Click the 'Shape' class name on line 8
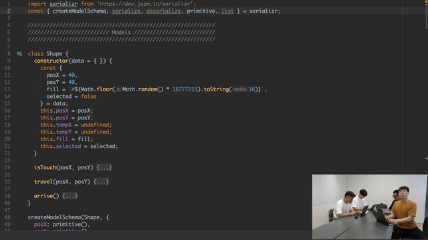This screenshot has width=428, height=240. coord(54,53)
